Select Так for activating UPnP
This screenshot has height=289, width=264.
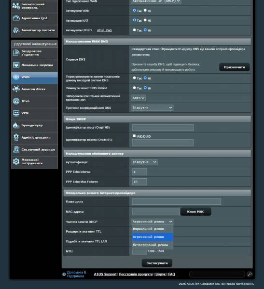pos(134,30)
